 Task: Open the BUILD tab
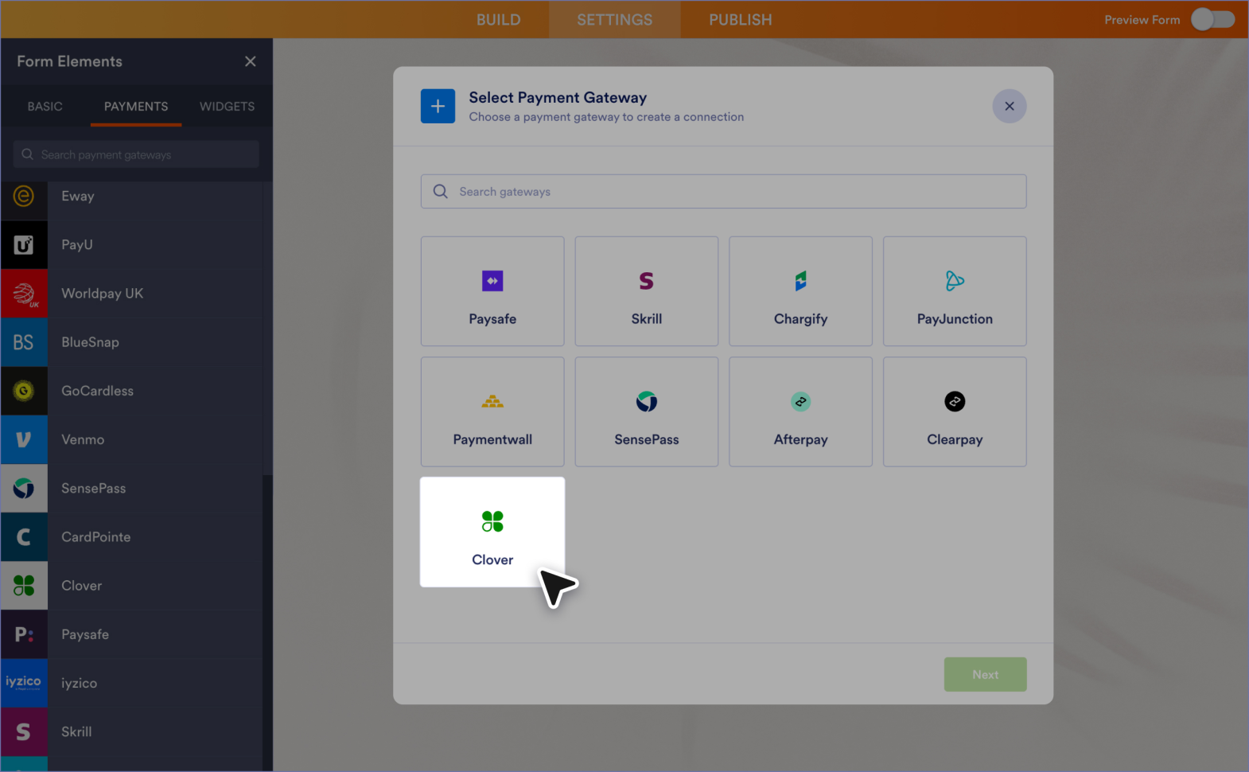pyautogui.click(x=499, y=19)
